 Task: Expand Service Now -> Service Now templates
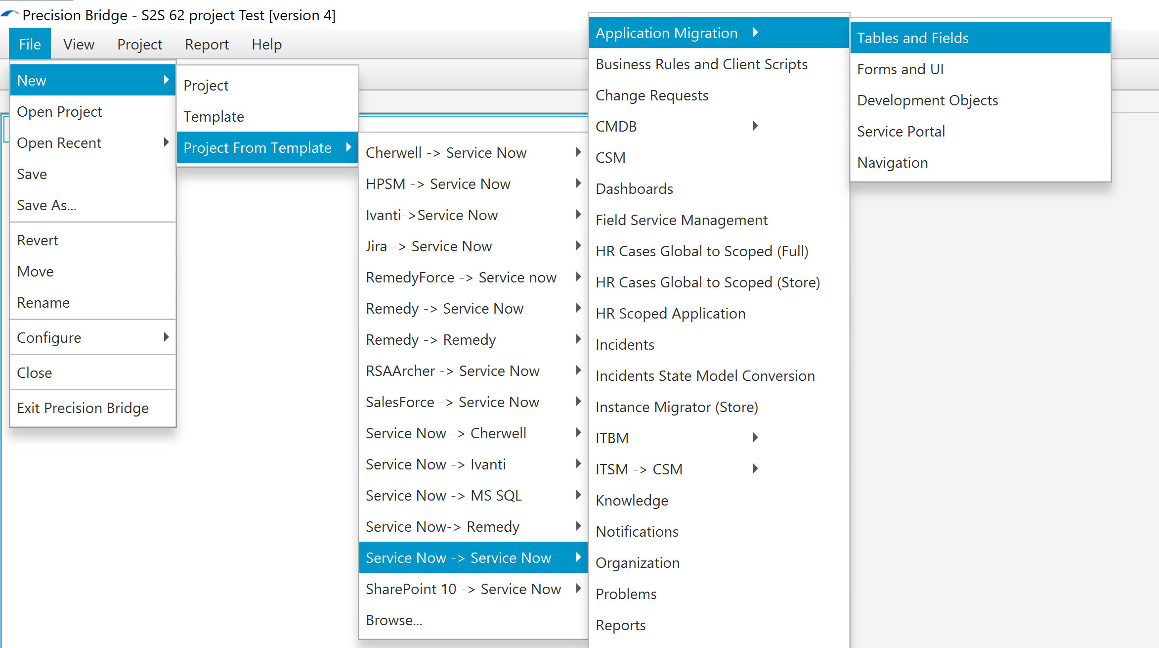point(473,557)
